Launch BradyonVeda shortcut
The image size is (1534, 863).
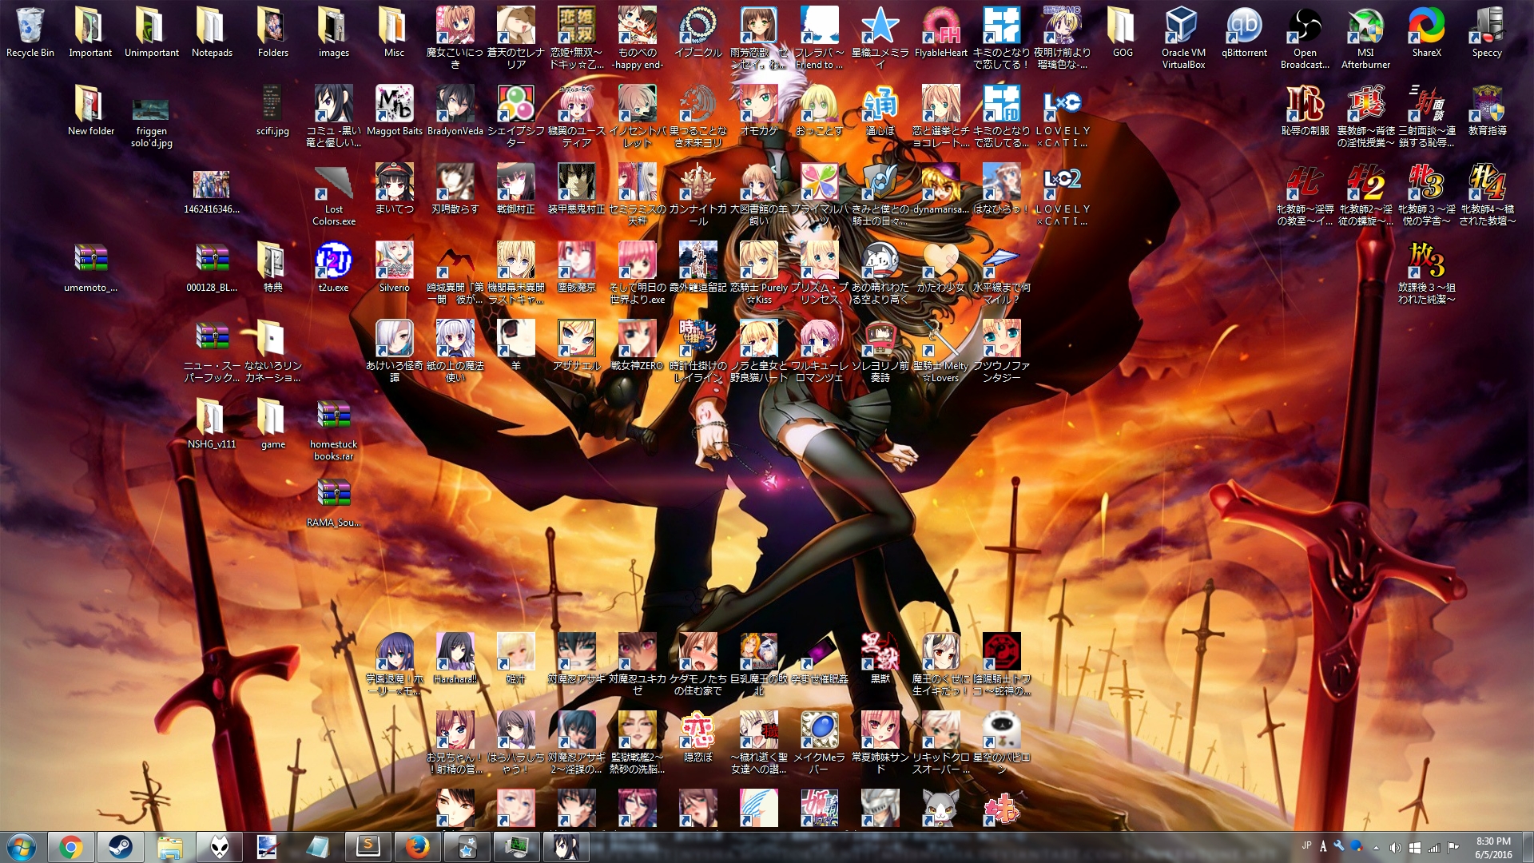[455, 110]
